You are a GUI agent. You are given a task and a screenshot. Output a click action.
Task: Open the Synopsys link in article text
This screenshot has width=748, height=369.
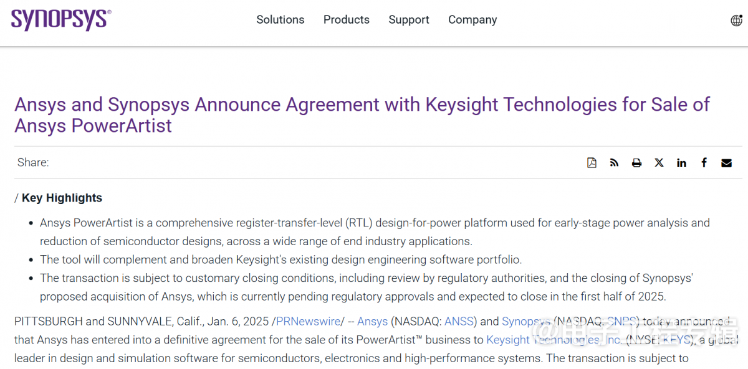click(526, 322)
